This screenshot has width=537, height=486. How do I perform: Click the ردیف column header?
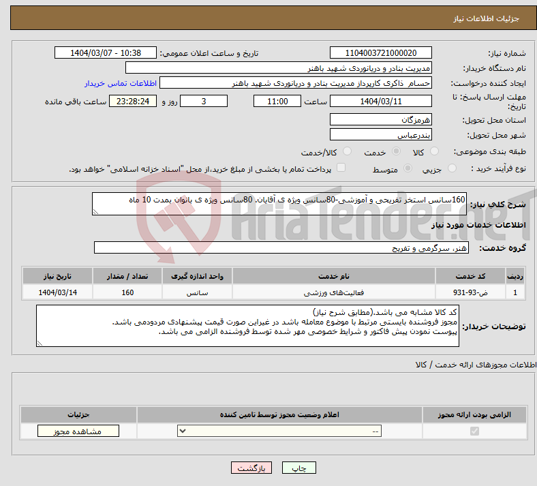point(515,276)
